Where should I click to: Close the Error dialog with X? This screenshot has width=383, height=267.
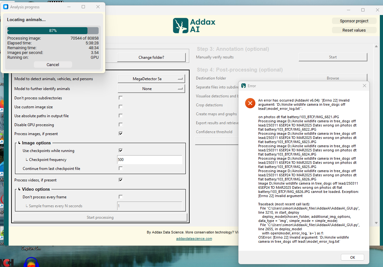pos(364,86)
